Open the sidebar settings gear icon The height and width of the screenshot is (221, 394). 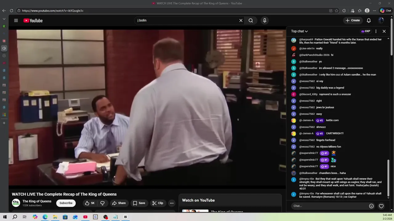pyautogui.click(x=4, y=56)
